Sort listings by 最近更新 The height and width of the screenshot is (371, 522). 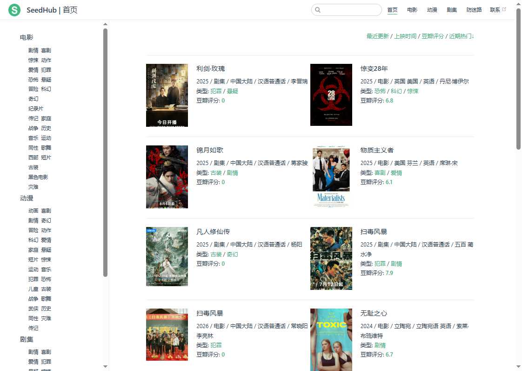378,36
